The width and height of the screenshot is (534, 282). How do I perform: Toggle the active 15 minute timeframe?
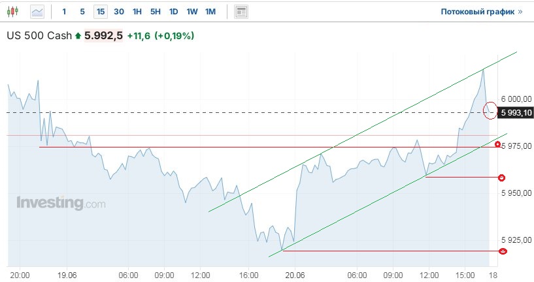tap(100, 12)
